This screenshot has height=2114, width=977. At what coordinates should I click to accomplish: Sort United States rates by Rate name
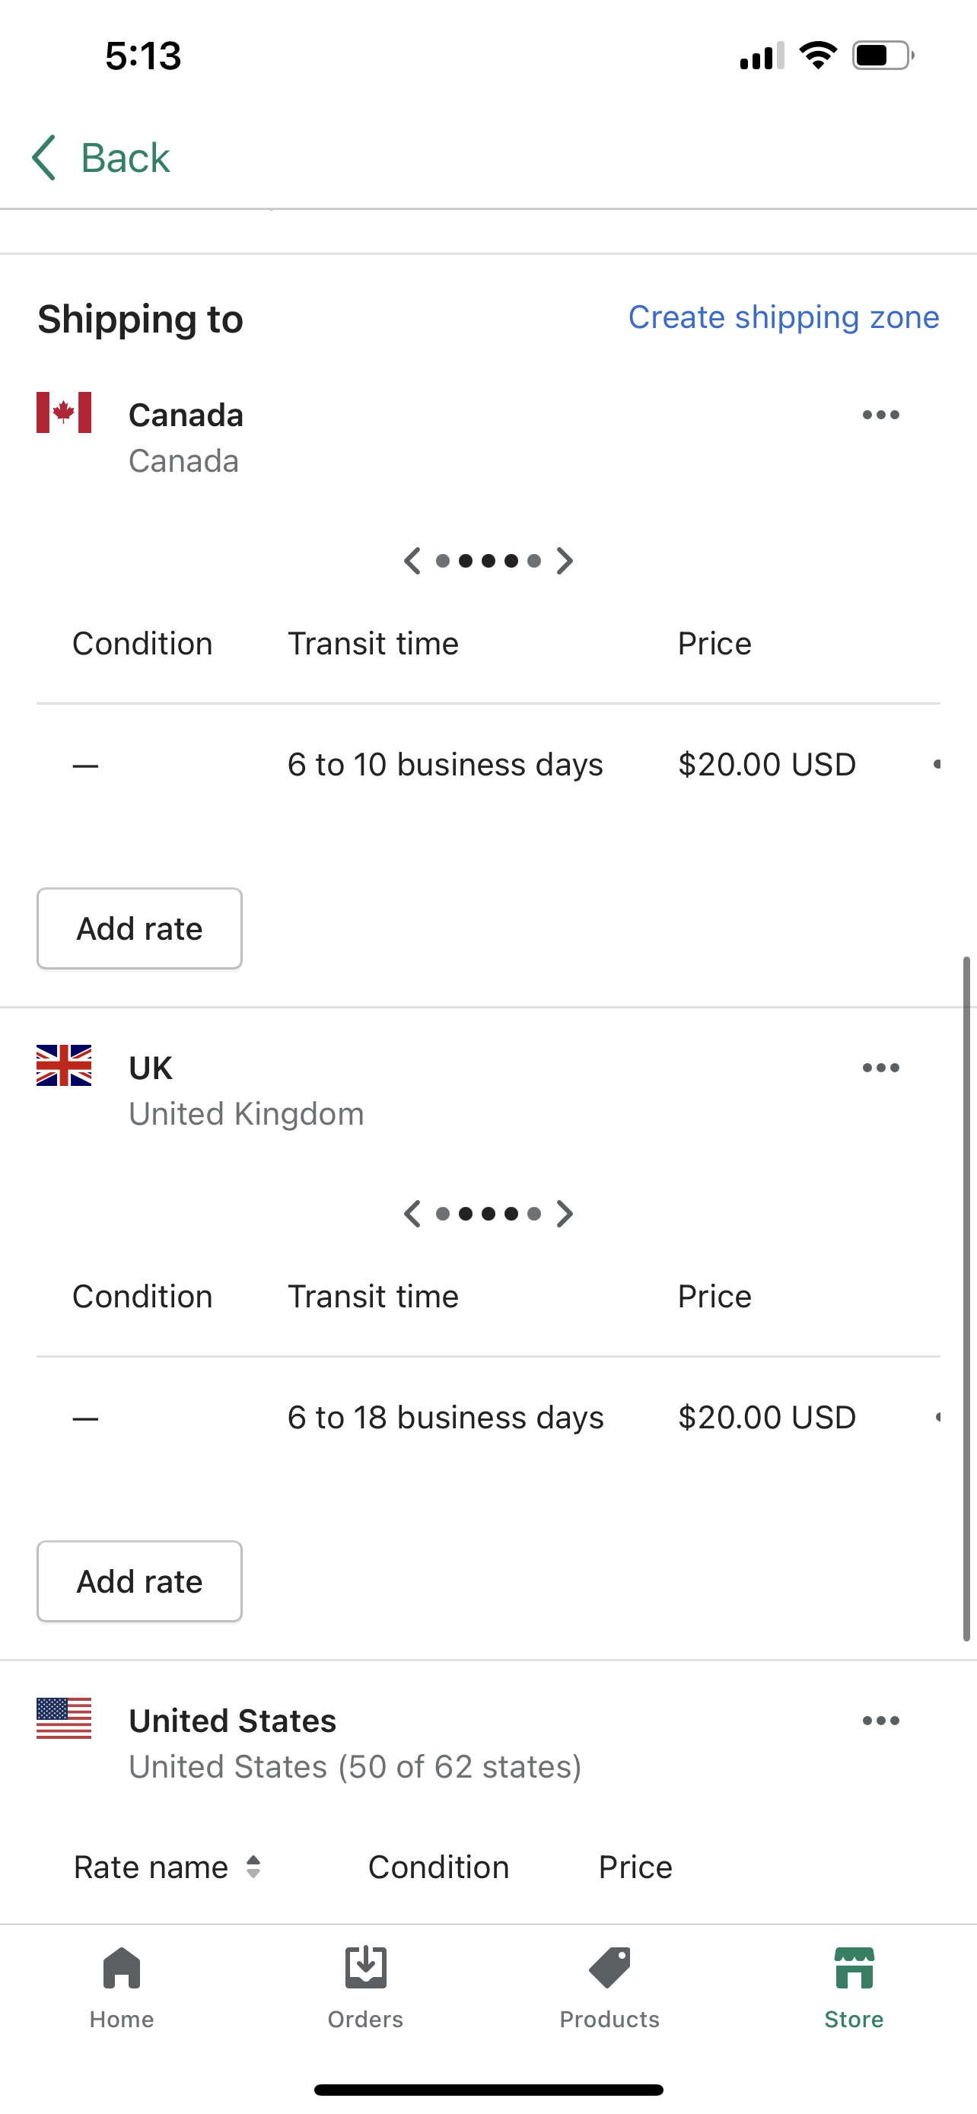(x=167, y=1867)
